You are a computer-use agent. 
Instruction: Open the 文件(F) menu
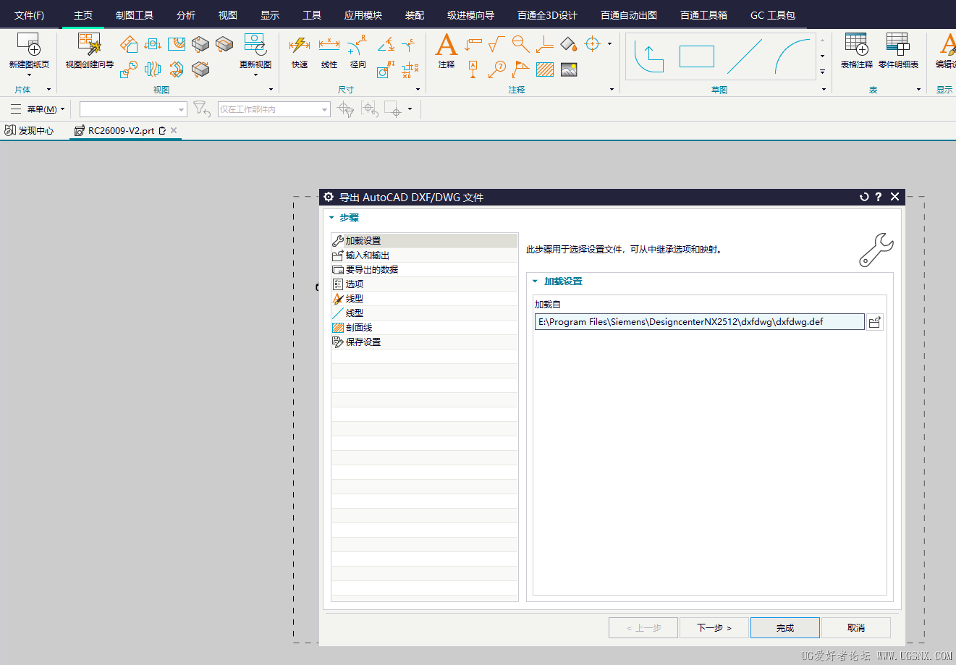tap(29, 15)
